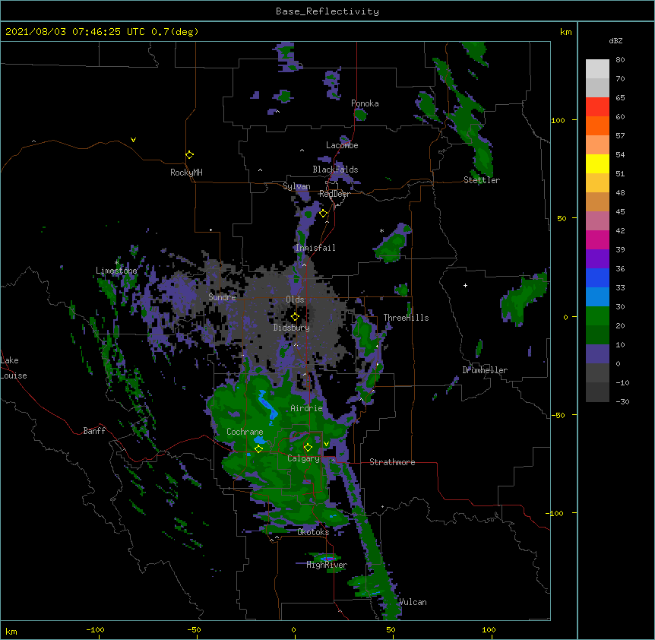Click the RockyMH label
Image resolution: width=655 pixels, height=640 pixels.
click(186, 173)
